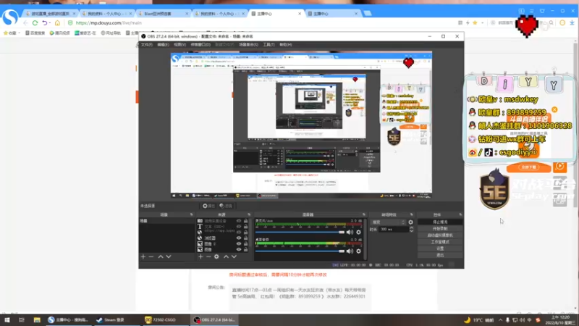Toggle lock on the video capture device source
The image size is (579, 326).
(245, 221)
